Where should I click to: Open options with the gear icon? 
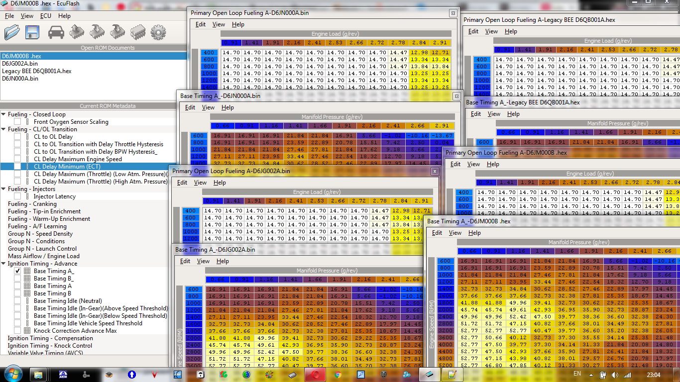pyautogui.click(x=158, y=32)
